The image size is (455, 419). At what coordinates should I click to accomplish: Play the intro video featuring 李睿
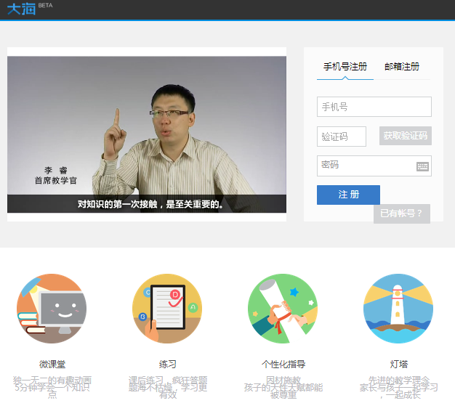(x=147, y=134)
